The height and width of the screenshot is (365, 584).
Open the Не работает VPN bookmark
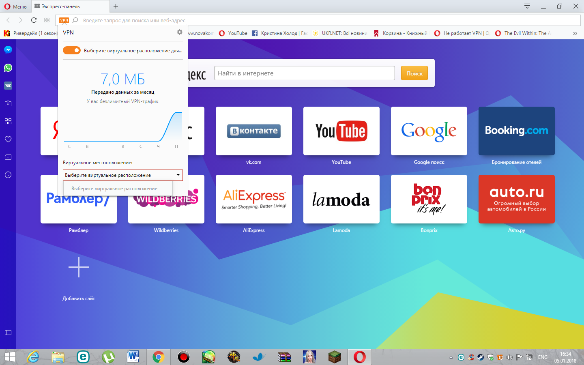coord(462,33)
